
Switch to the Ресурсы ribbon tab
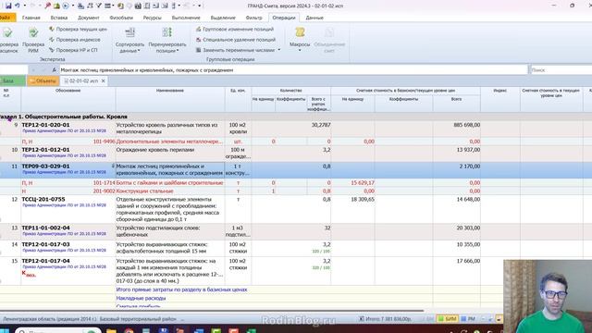[152, 18]
